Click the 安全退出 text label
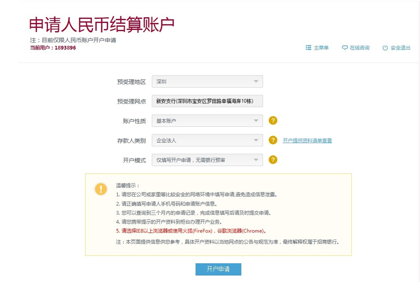Viewport: 420px width, 292px height. [x=400, y=48]
